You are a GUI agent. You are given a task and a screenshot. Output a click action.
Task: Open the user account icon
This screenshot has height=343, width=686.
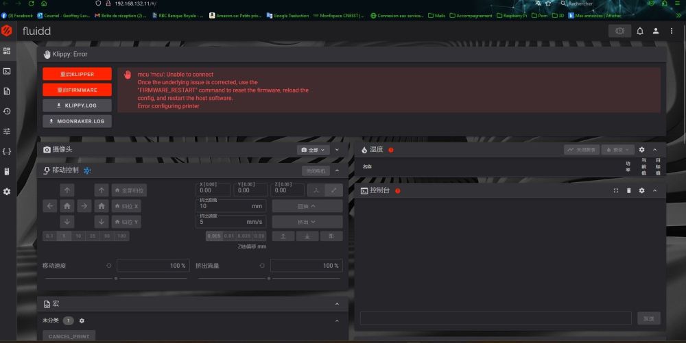click(x=655, y=31)
